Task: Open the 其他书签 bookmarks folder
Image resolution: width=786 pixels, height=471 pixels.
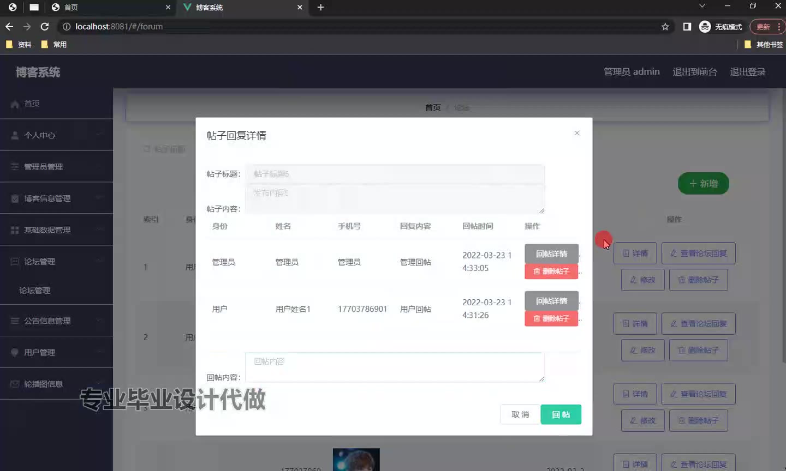Action: pyautogui.click(x=764, y=45)
